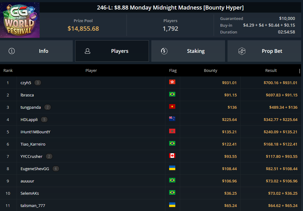Click the badge 2 next to tungpanda
The image size is (303, 211).
pos(48,107)
